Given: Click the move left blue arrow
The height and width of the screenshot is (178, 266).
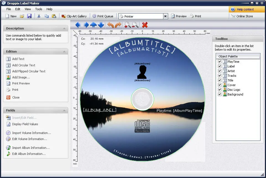Looking at the screenshot, I should point(78,25).
